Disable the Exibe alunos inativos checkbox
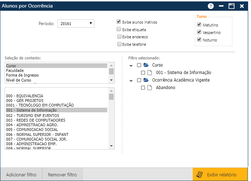Screen dimensions: 251x181 [119, 22]
